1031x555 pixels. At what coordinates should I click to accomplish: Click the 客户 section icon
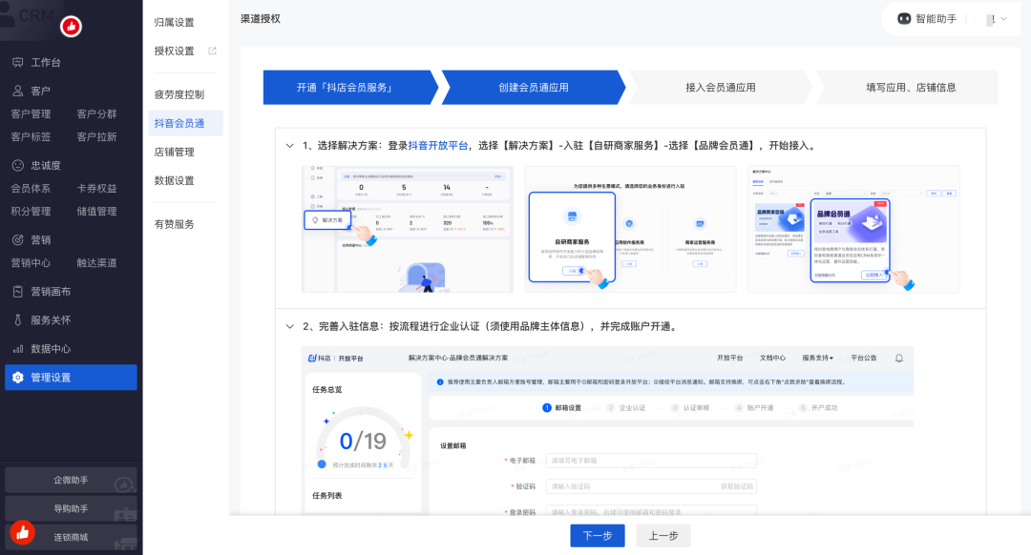[x=18, y=91]
